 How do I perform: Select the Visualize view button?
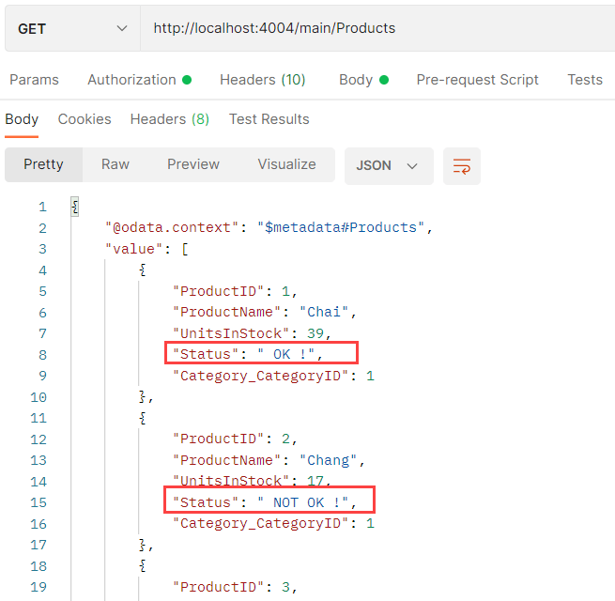(x=286, y=164)
